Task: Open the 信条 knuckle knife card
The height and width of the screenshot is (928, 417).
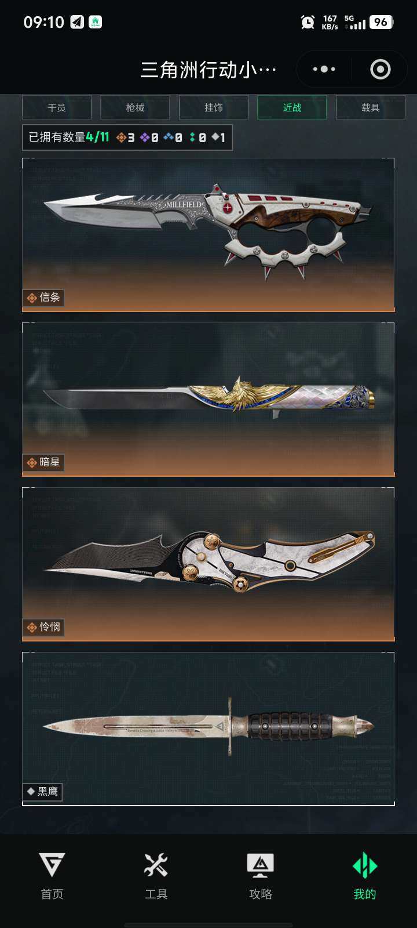Action: [x=209, y=235]
